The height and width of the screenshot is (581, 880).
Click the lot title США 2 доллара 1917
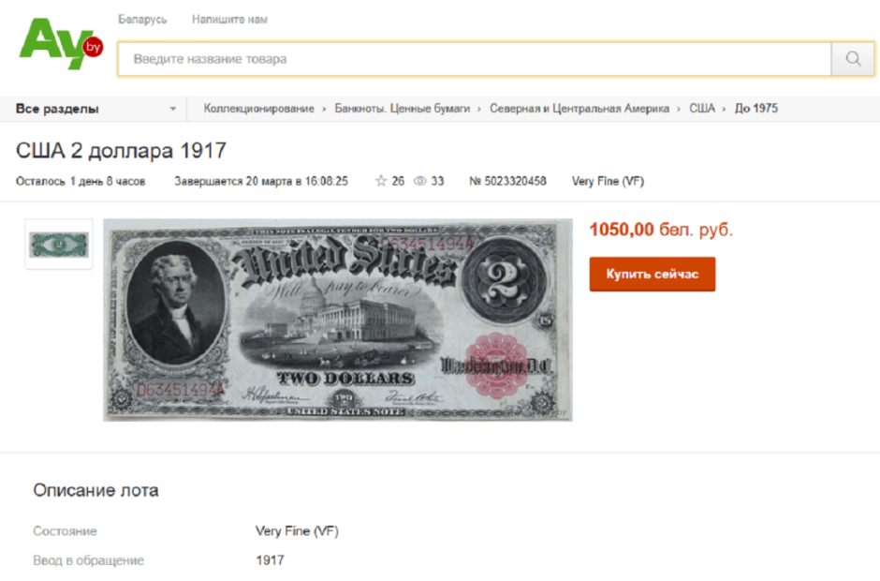121,151
